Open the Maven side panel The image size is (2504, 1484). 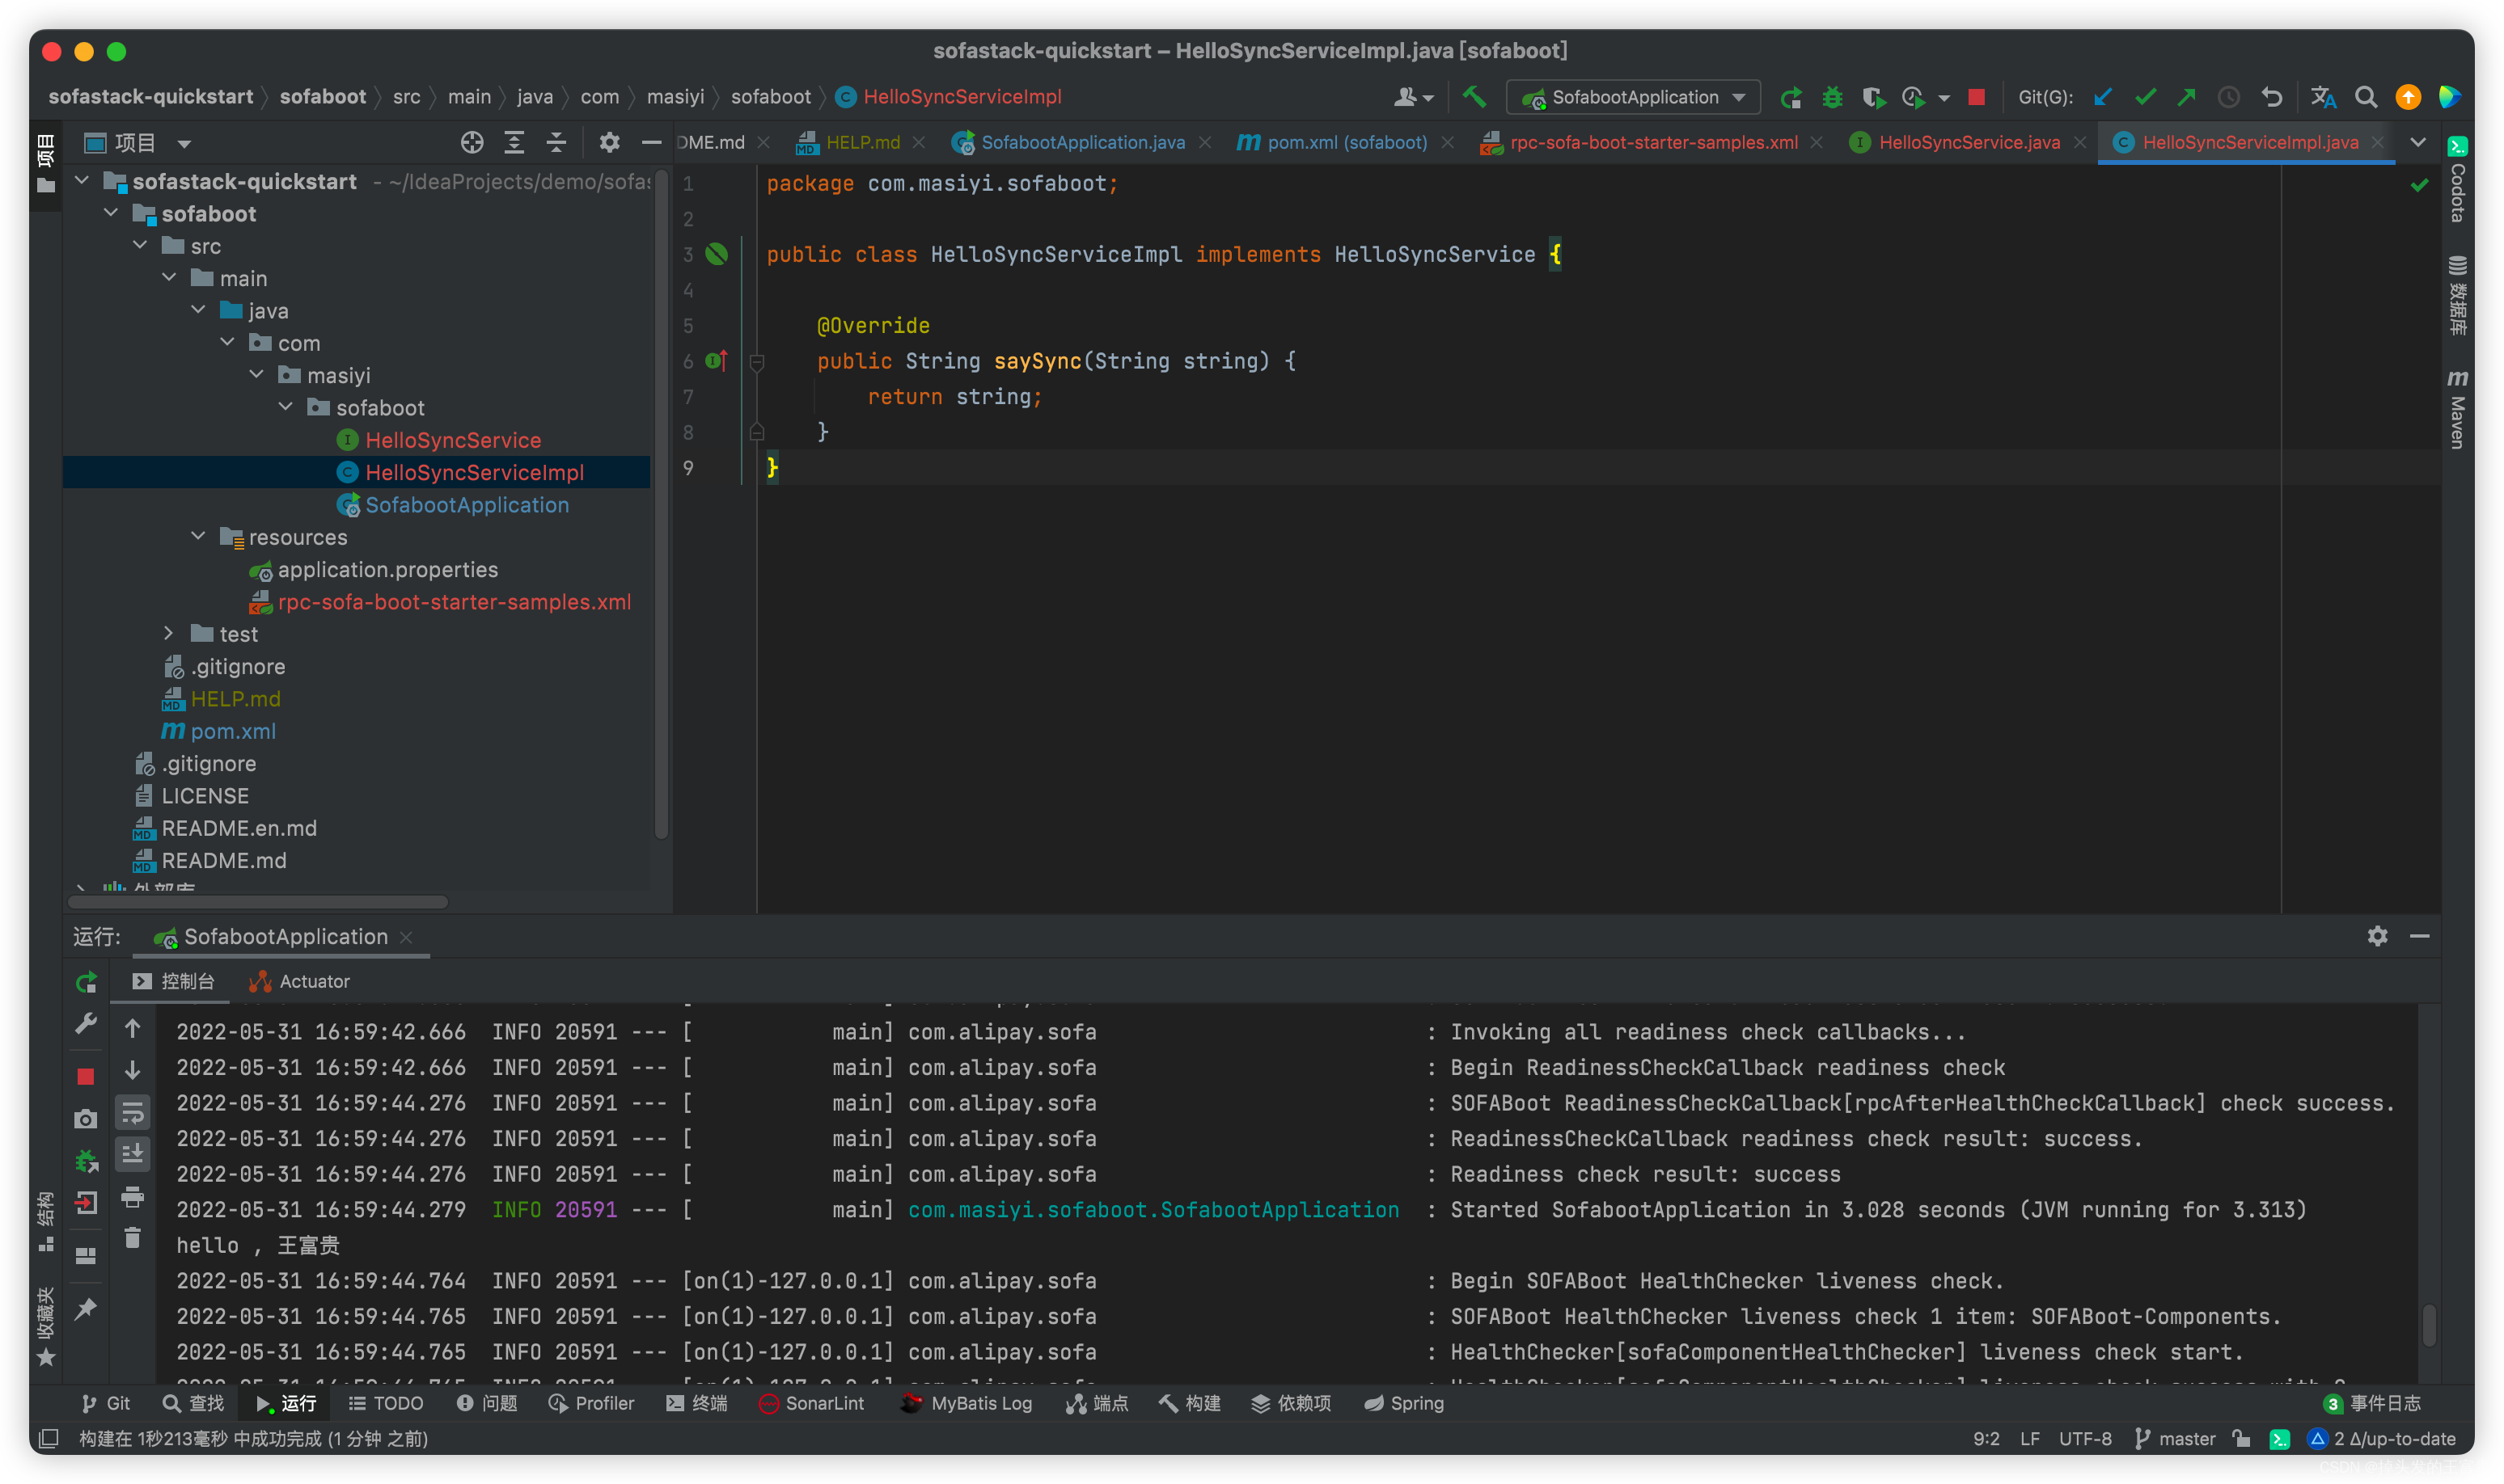pos(2457,408)
